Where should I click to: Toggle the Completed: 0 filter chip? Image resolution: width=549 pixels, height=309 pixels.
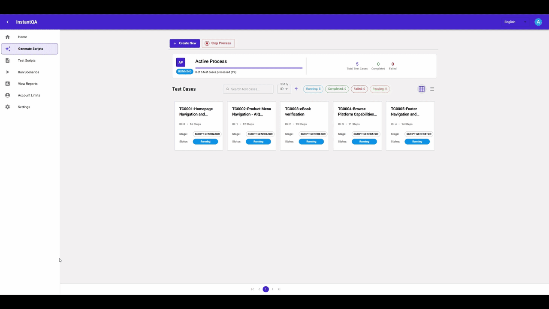[x=337, y=89]
